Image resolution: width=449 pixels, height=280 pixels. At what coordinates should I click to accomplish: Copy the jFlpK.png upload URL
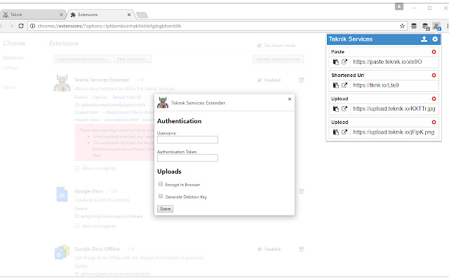click(x=336, y=132)
